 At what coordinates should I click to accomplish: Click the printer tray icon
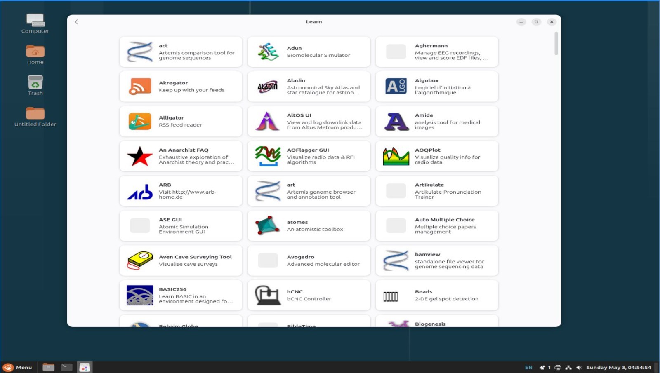point(558,368)
